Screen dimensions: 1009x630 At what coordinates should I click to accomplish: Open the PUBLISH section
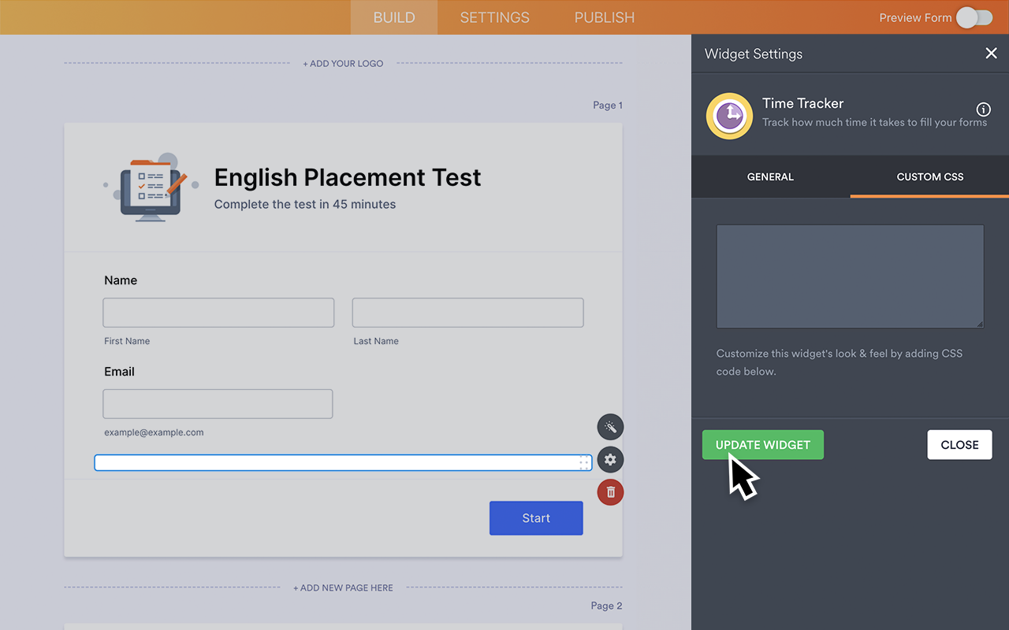[604, 17]
